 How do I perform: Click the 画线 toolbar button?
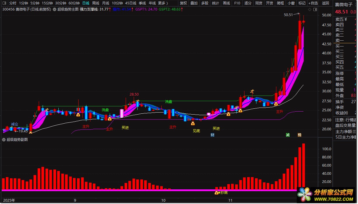click(226, 3)
